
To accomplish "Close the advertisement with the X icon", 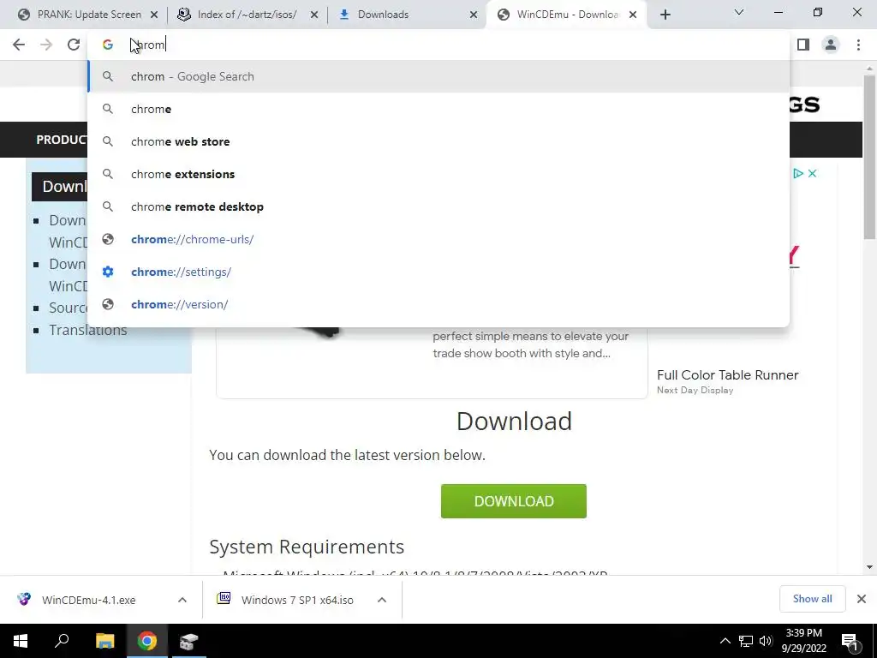I will click(x=813, y=173).
